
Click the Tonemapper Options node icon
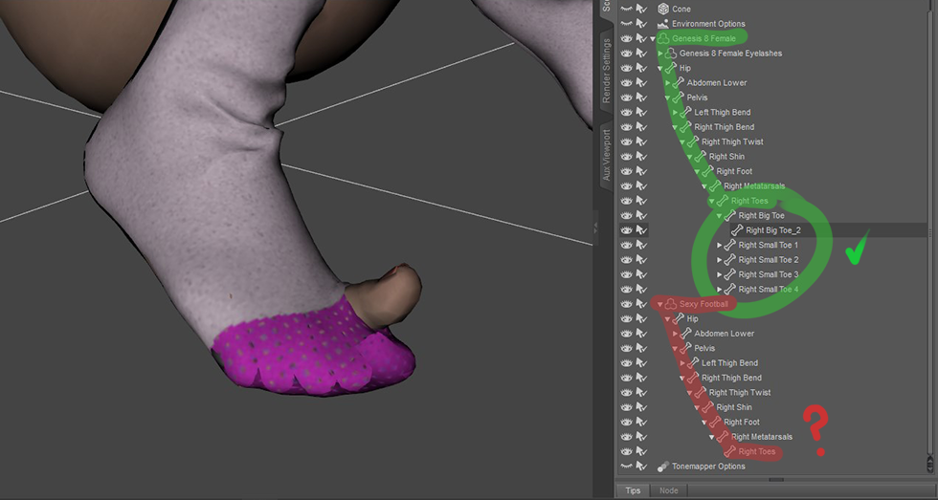click(x=662, y=467)
